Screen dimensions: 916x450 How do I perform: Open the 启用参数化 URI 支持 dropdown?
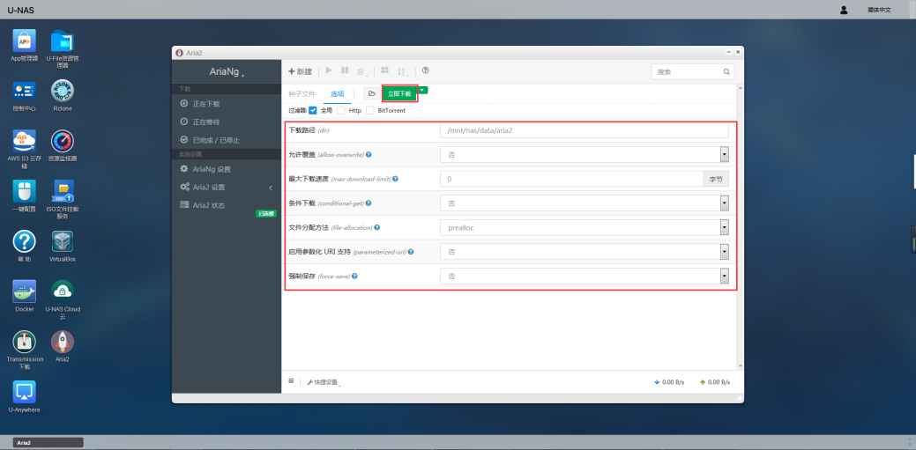pos(585,252)
